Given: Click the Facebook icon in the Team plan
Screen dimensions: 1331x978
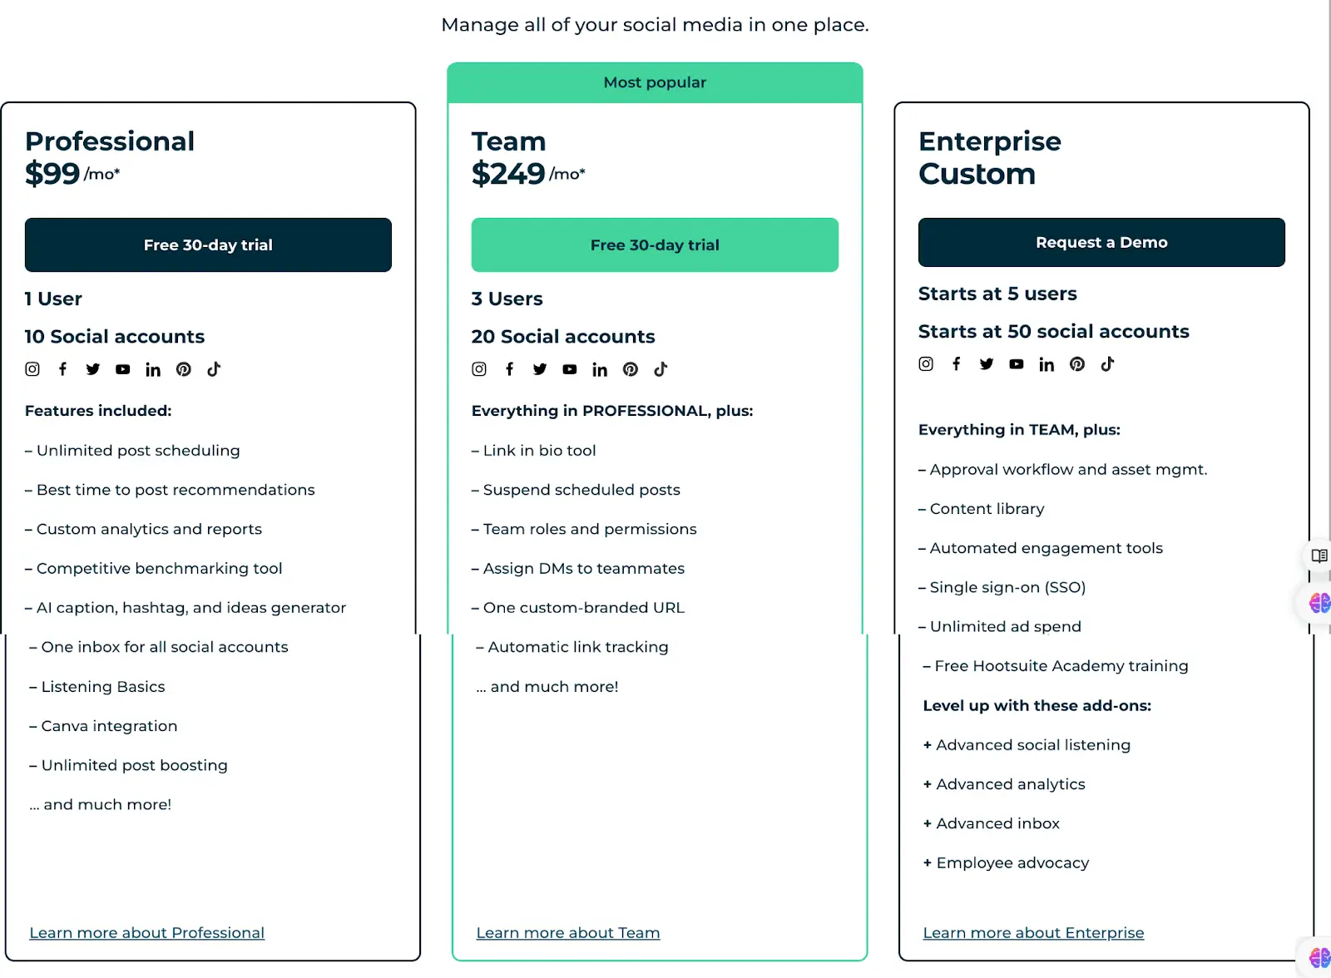Looking at the screenshot, I should click(509, 369).
